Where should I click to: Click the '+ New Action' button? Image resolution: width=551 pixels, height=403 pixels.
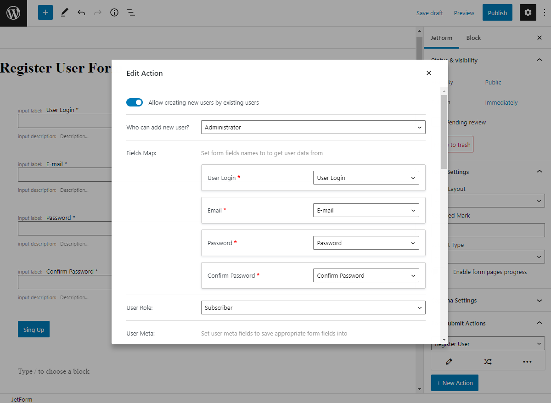[455, 382]
